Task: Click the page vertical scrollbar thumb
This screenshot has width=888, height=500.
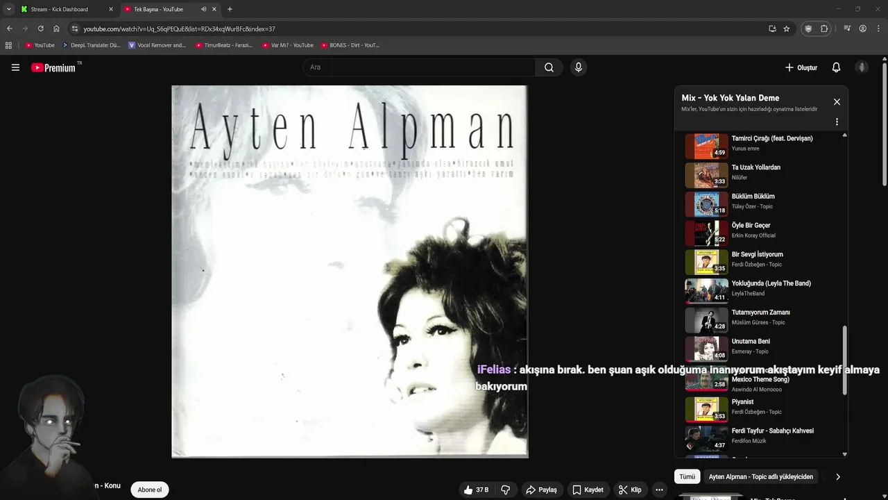Action: pyautogui.click(x=885, y=125)
